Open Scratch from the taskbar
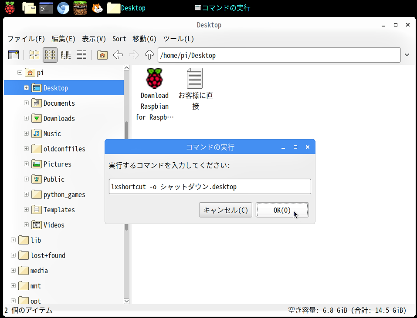 [97, 8]
